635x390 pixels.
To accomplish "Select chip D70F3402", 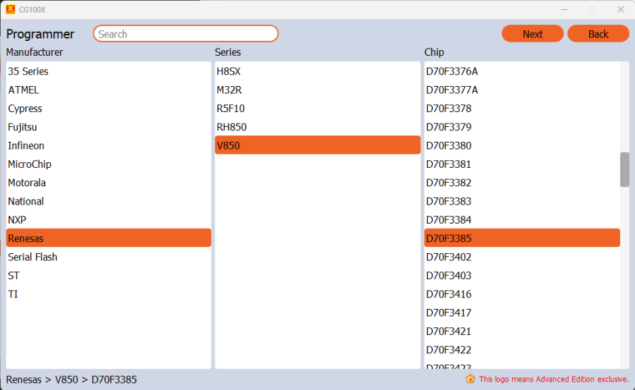I will (x=449, y=257).
